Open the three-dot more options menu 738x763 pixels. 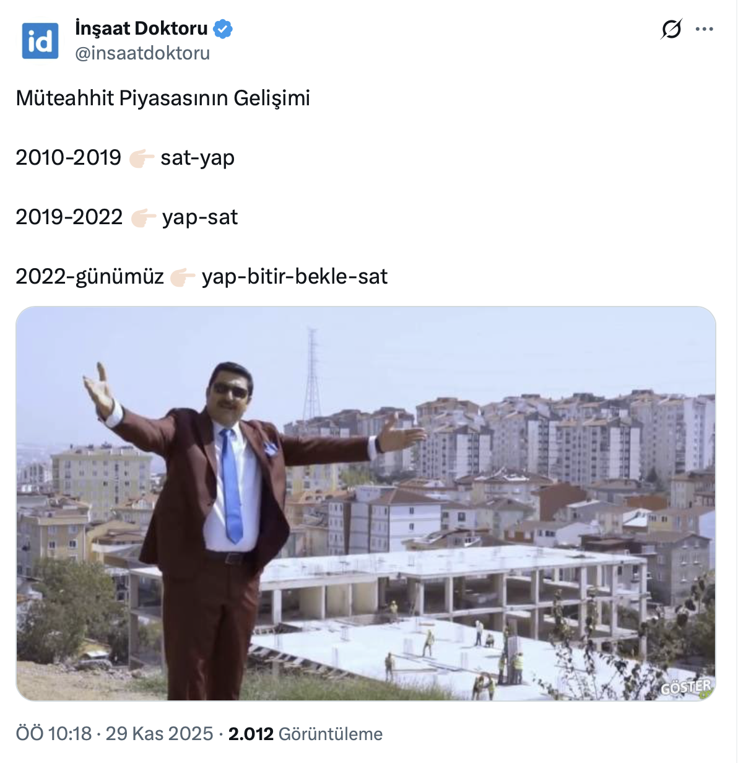pos(705,29)
